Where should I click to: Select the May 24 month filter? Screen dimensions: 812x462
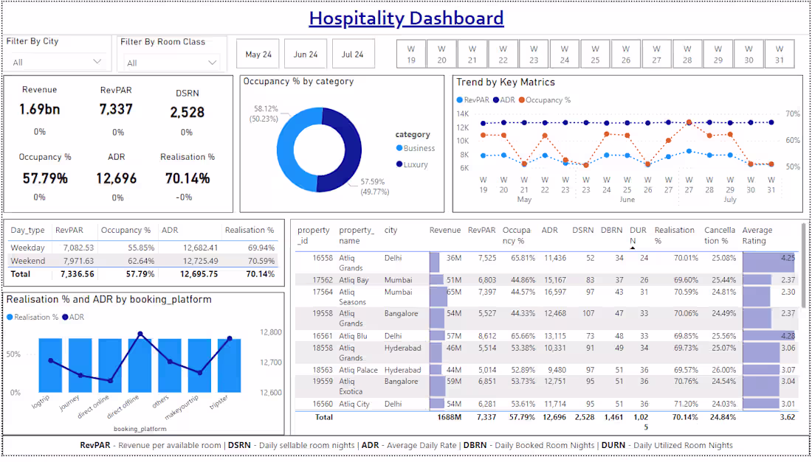tap(258, 53)
